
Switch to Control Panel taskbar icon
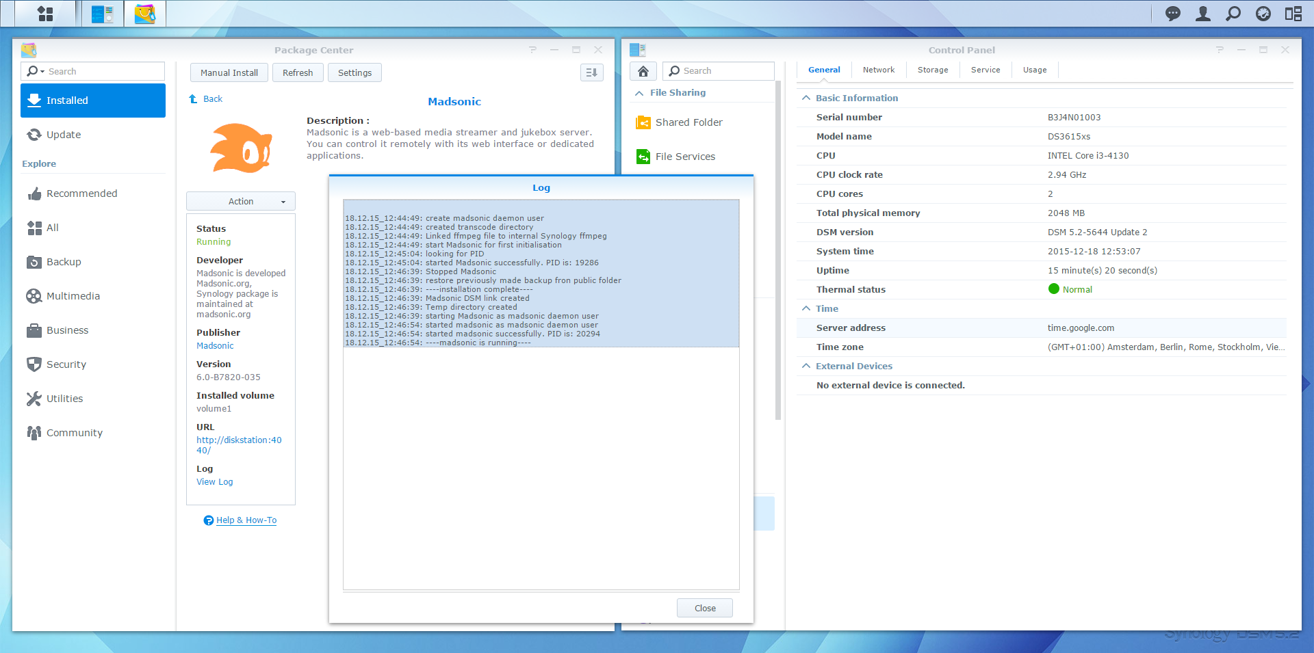pyautogui.click(x=103, y=14)
